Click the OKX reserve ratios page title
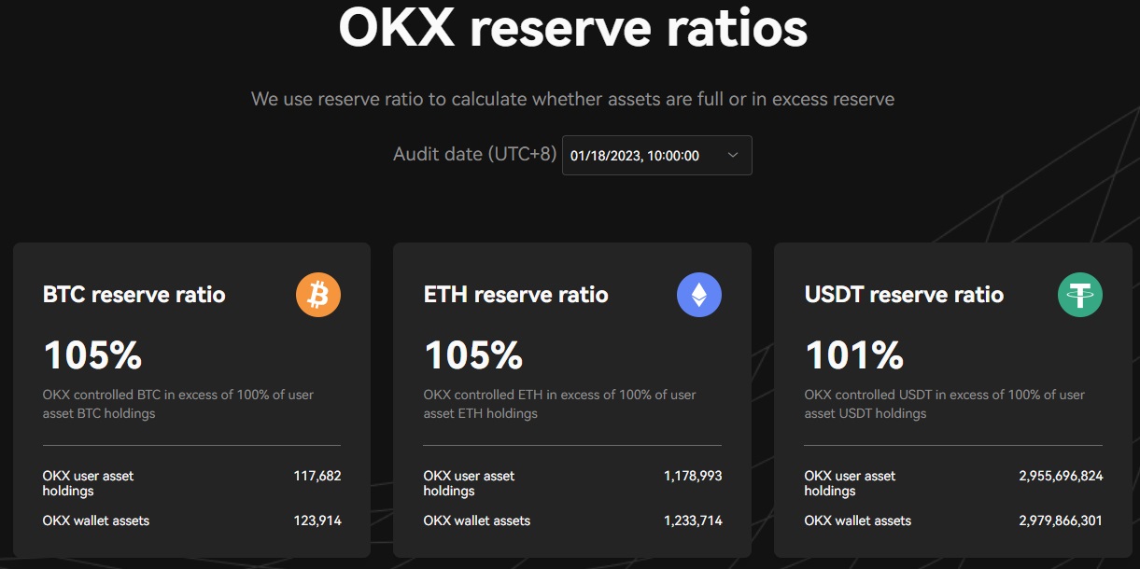Screen dimensions: 1140x569 572,28
